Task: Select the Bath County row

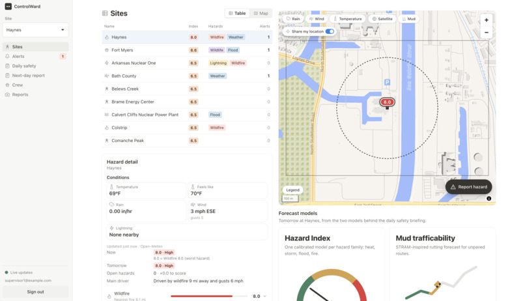Action: 187,76
